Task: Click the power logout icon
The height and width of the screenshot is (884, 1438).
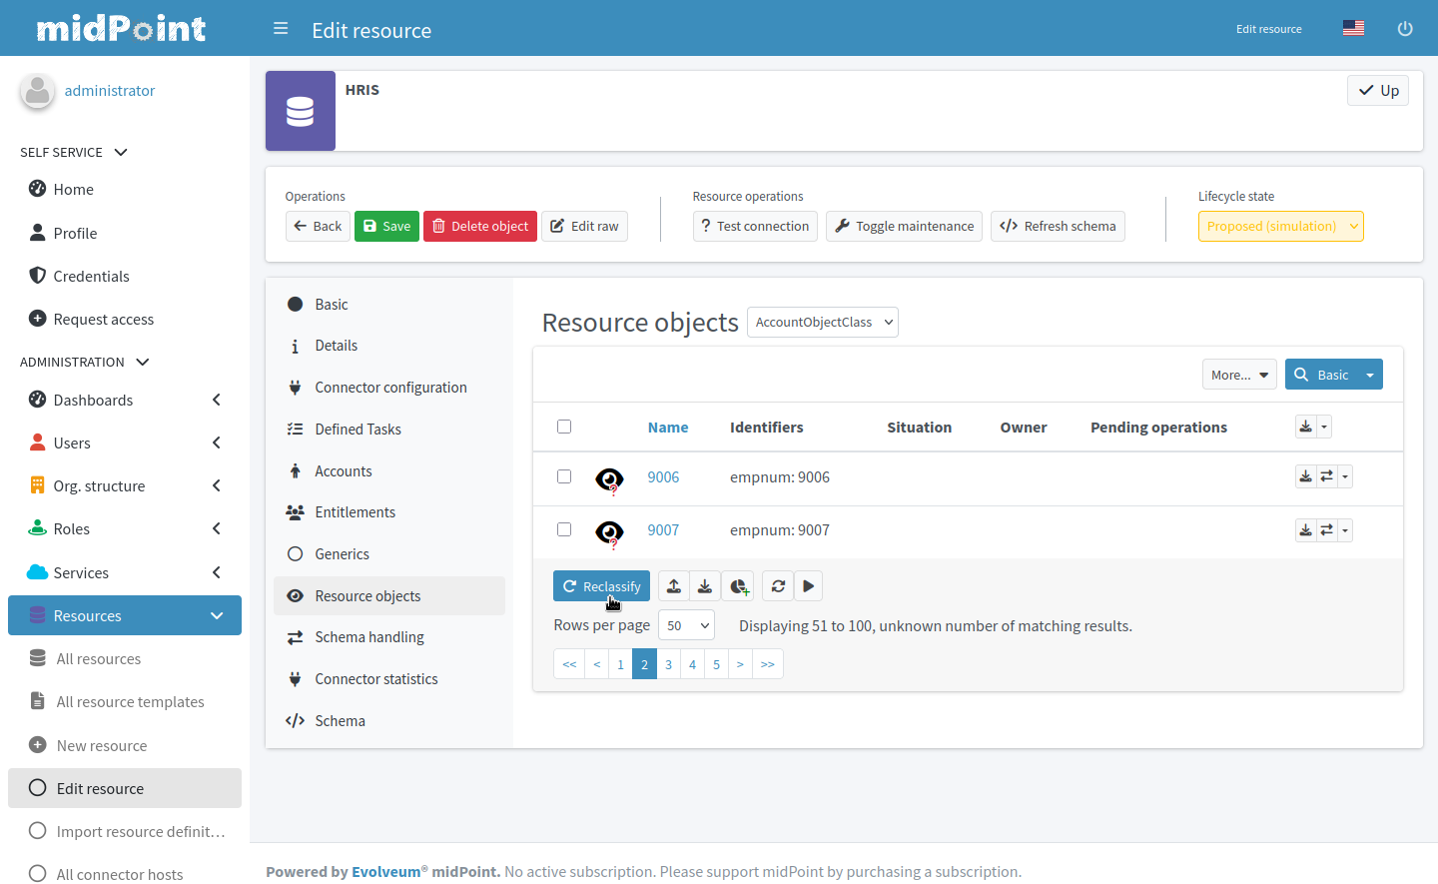Action: [x=1404, y=29]
